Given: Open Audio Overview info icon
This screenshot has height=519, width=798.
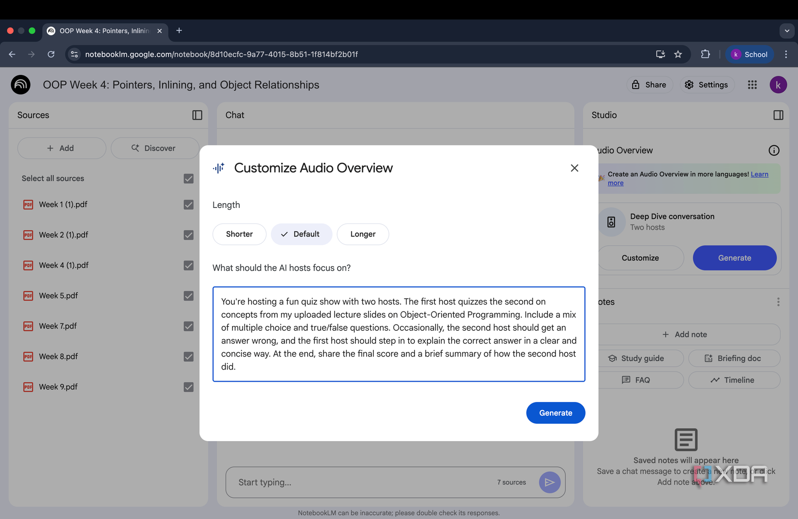Looking at the screenshot, I should pyautogui.click(x=773, y=150).
